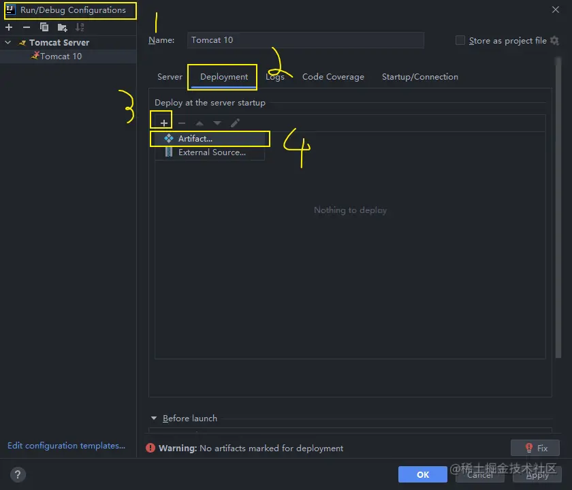Enable Store as project file checkbox
This screenshot has width=572, height=490.
[460, 40]
